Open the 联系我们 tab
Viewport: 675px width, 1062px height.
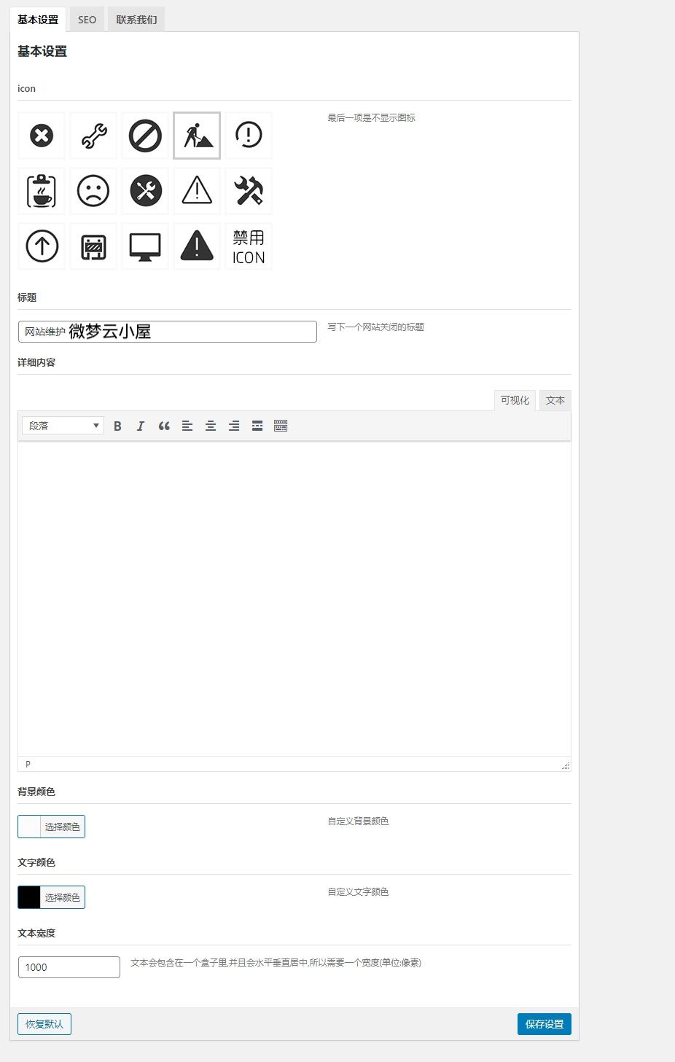(x=136, y=20)
